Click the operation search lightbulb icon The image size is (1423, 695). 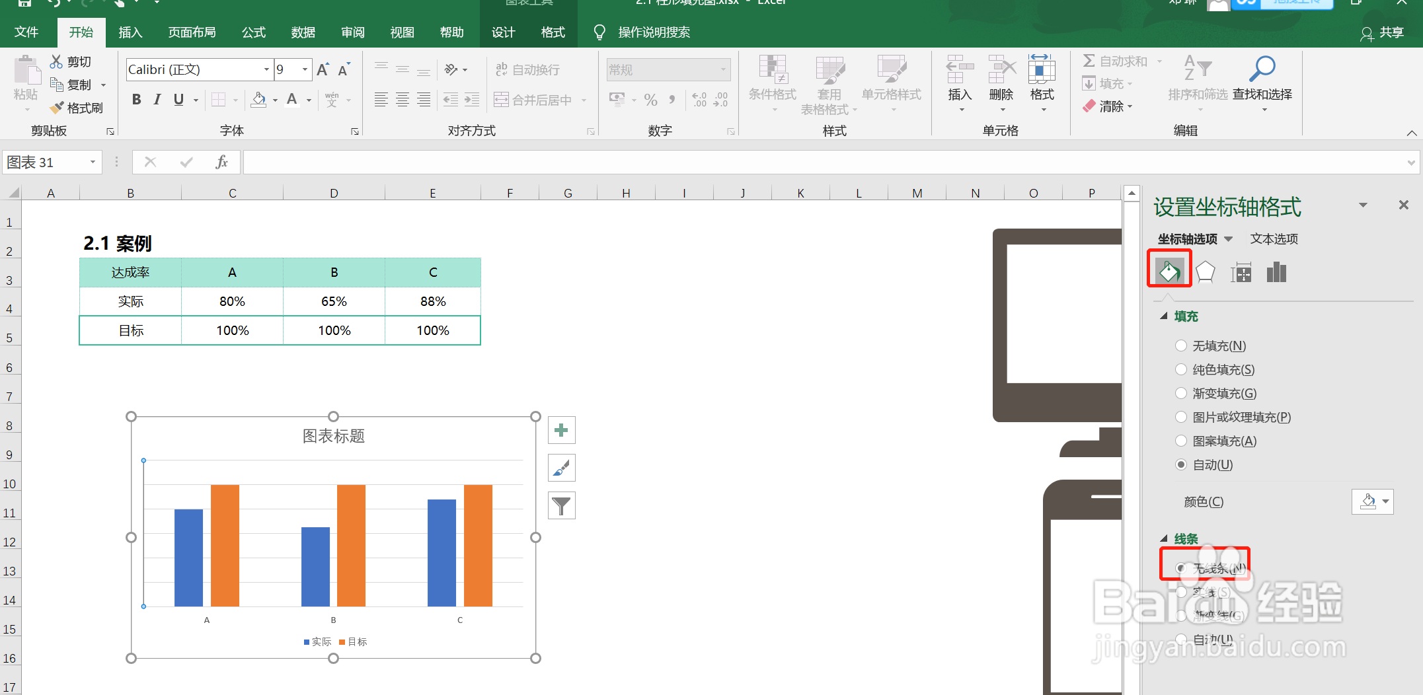(599, 32)
